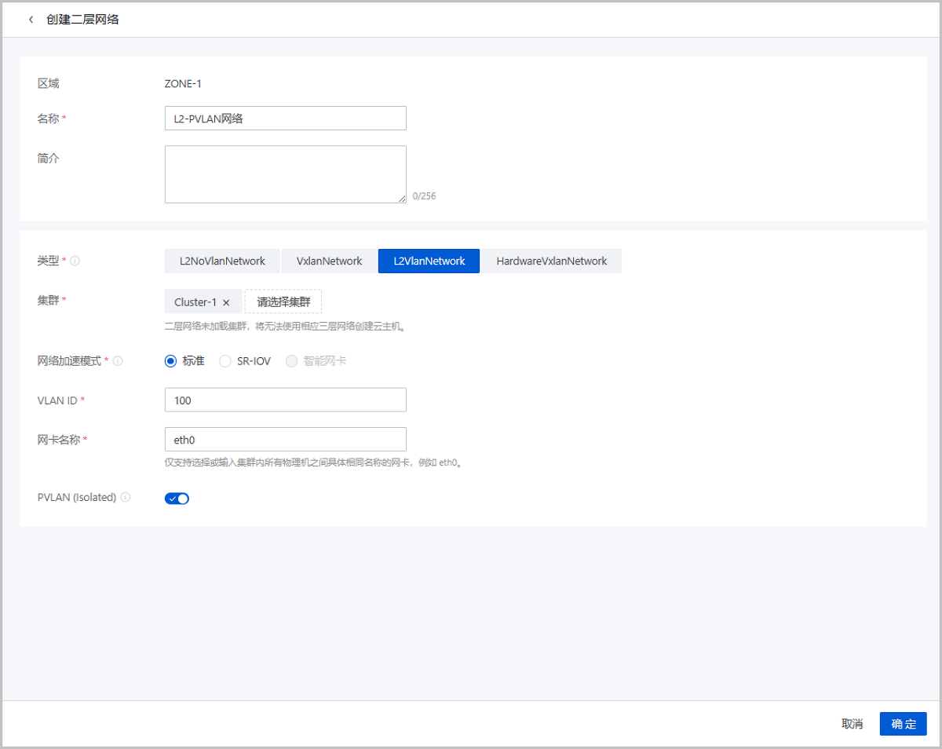The width and height of the screenshot is (942, 749).
Task: Click the 取消 cancel button
Action: pyautogui.click(x=852, y=724)
